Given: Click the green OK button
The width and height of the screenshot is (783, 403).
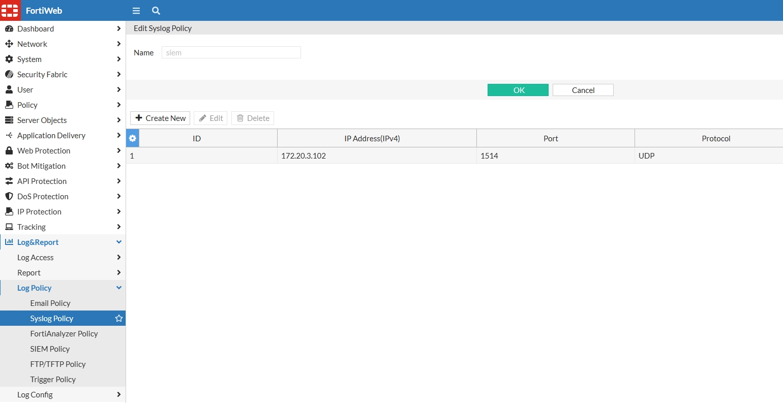Looking at the screenshot, I should pos(518,90).
